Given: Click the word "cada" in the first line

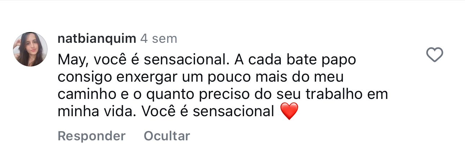Looking at the screenshot, I should [x=260, y=60].
